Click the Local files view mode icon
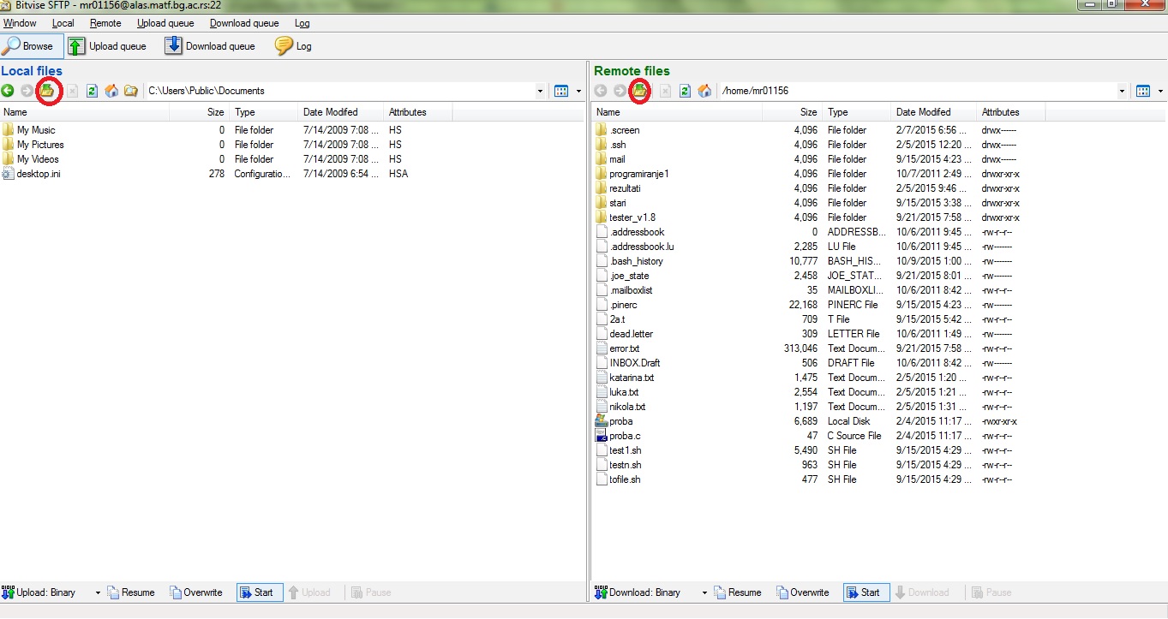 click(x=561, y=91)
